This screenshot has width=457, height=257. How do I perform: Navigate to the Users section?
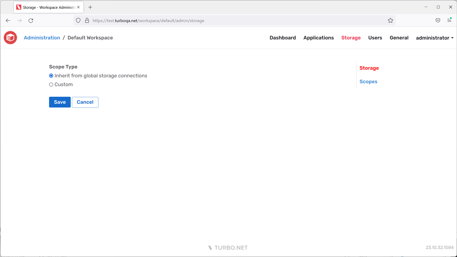pyautogui.click(x=375, y=38)
